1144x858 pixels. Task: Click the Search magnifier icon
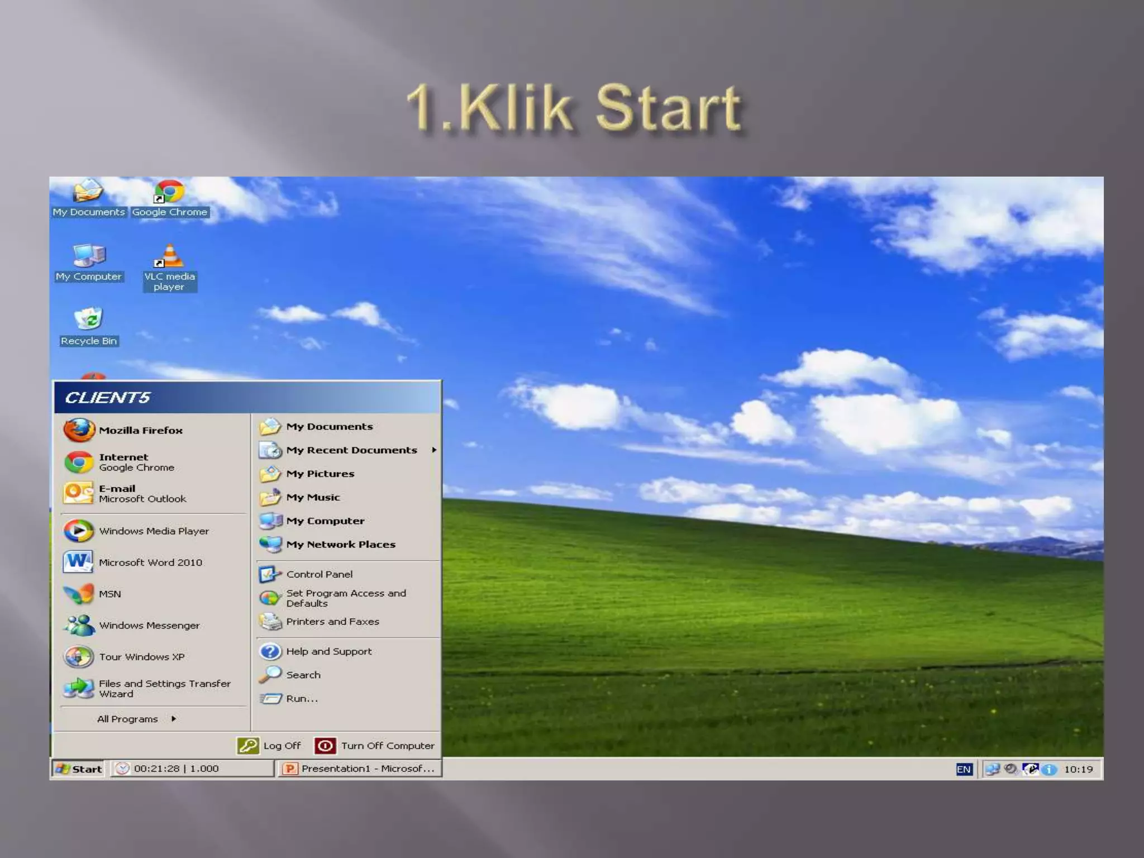tap(270, 675)
